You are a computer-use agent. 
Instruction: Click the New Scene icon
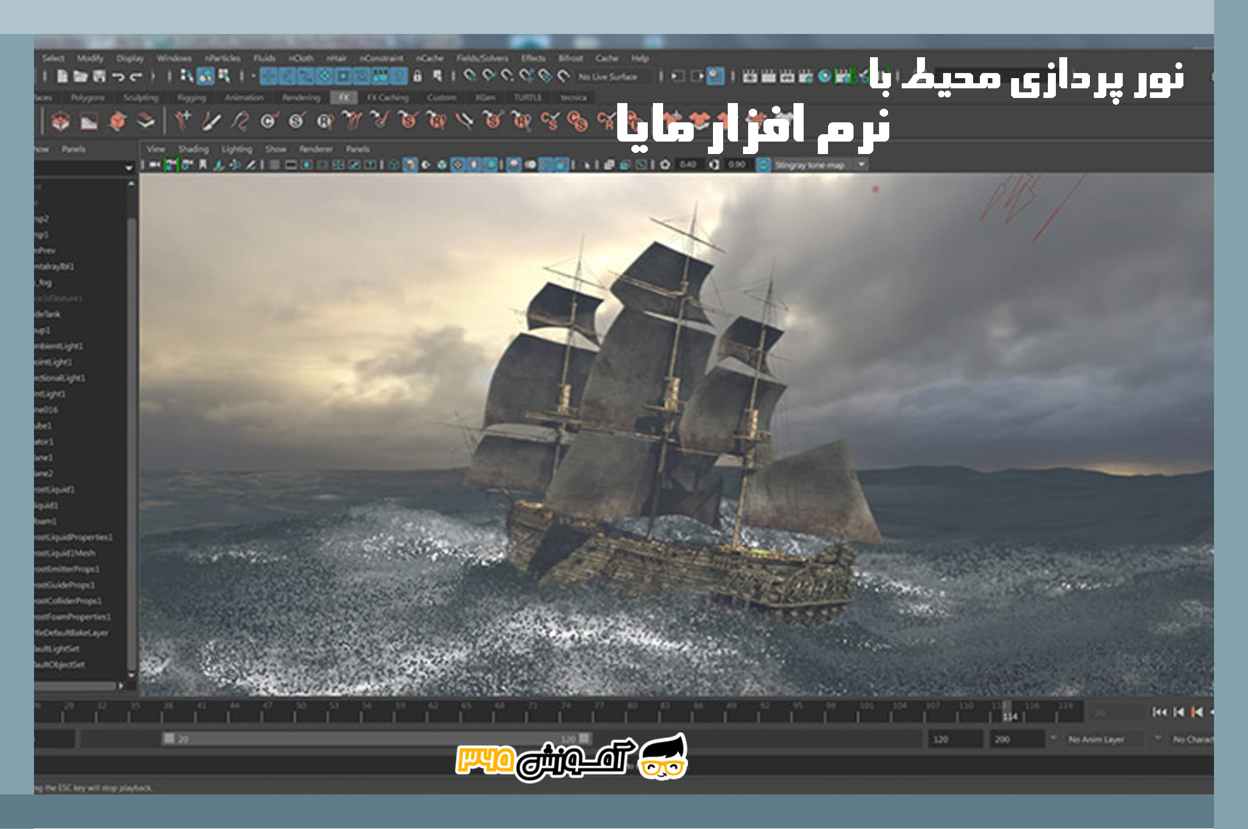[x=63, y=76]
